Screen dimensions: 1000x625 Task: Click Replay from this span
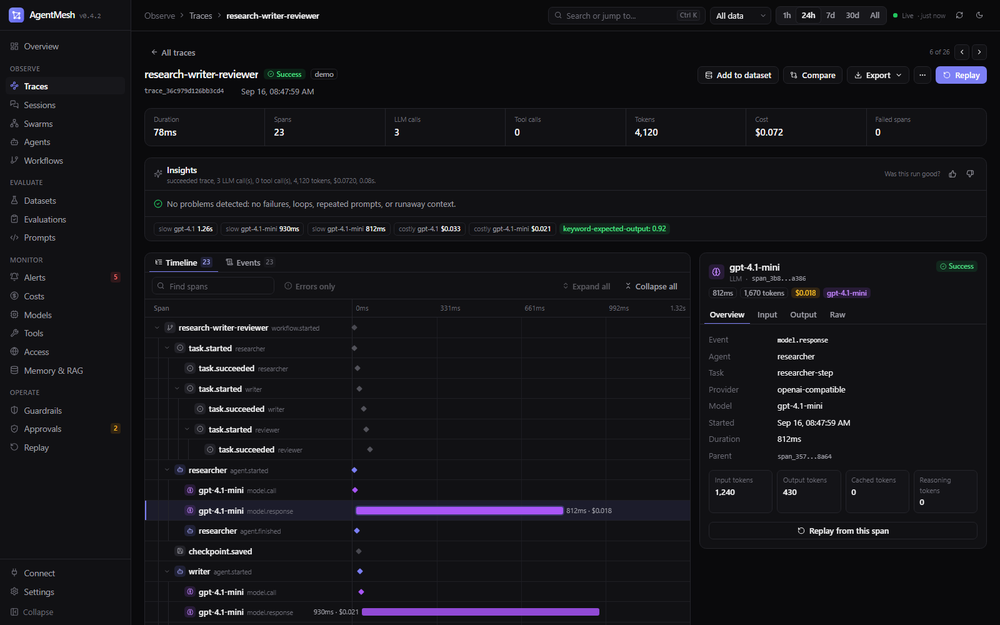pos(843,531)
